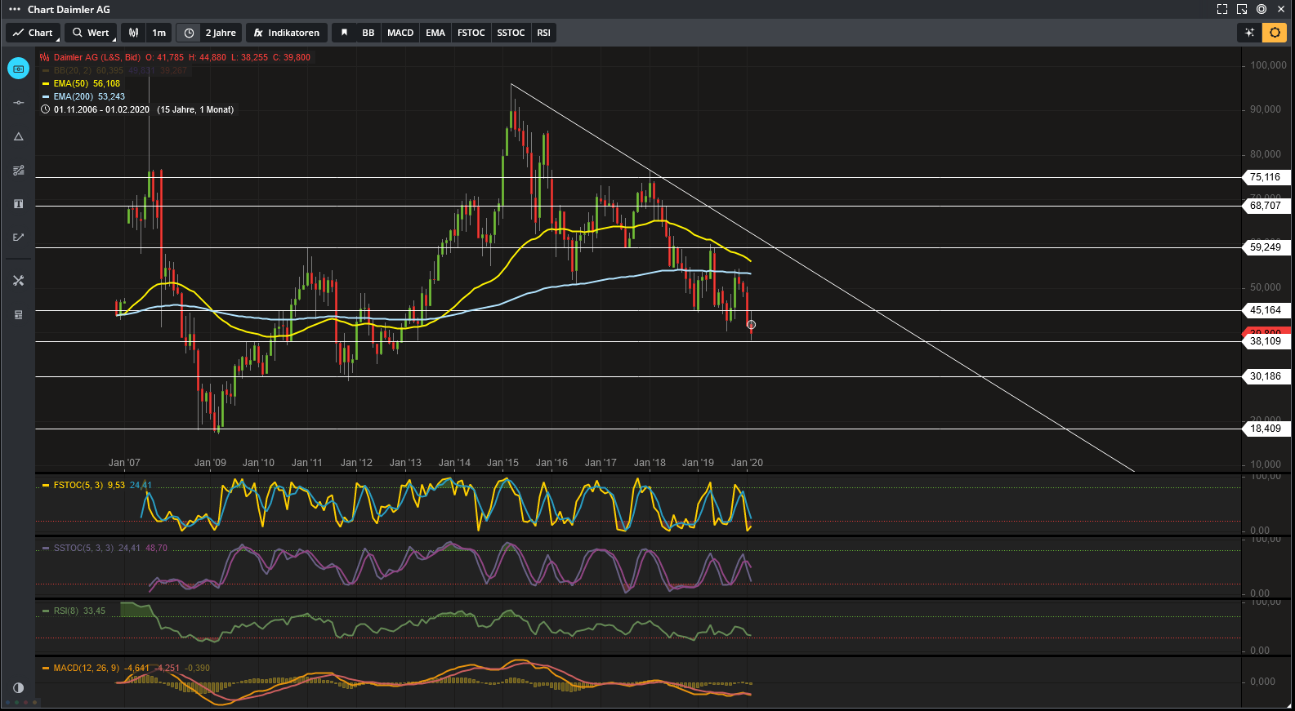This screenshot has width=1295, height=711.
Task: Toggle the MACD indicator
Action: point(400,33)
